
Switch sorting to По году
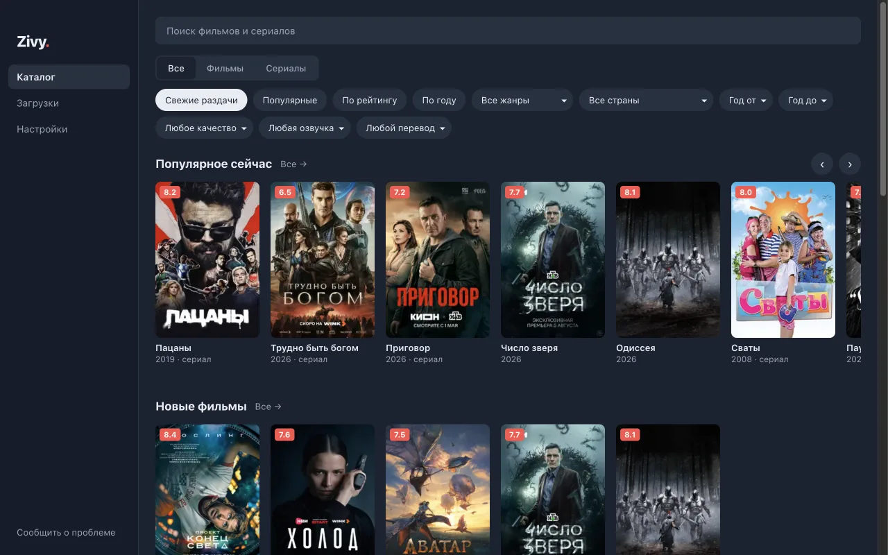click(439, 100)
